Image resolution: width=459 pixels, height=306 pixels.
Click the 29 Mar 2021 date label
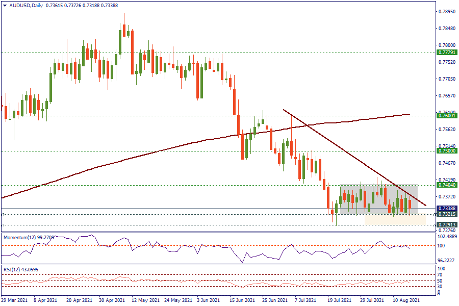(15, 301)
